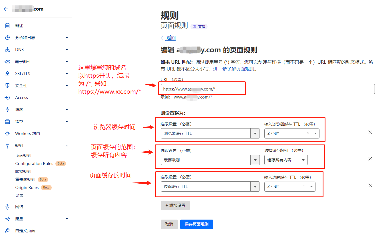The height and width of the screenshot is (235, 388).
Task: Click the Workers 路由 icon
Action: (x=7, y=134)
